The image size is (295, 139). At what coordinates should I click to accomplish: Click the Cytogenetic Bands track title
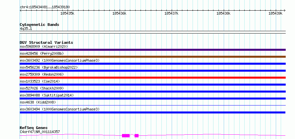(x=39, y=25)
